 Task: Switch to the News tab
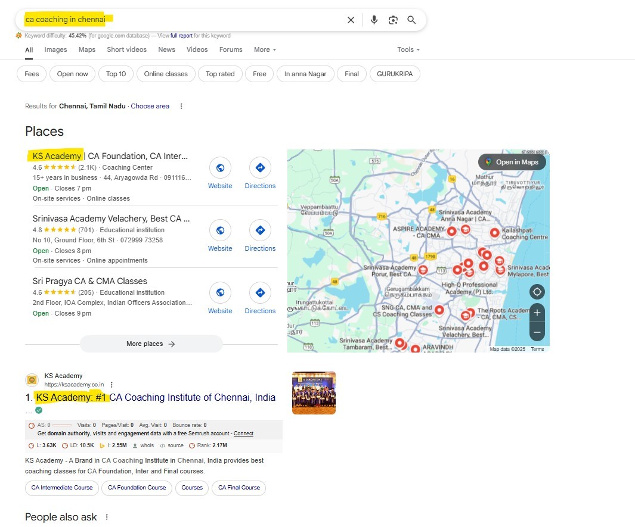pyautogui.click(x=166, y=49)
